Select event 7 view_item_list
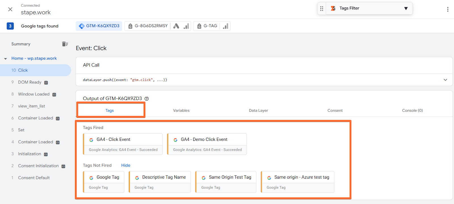The height and width of the screenshot is (204, 454). pyautogui.click(x=31, y=106)
